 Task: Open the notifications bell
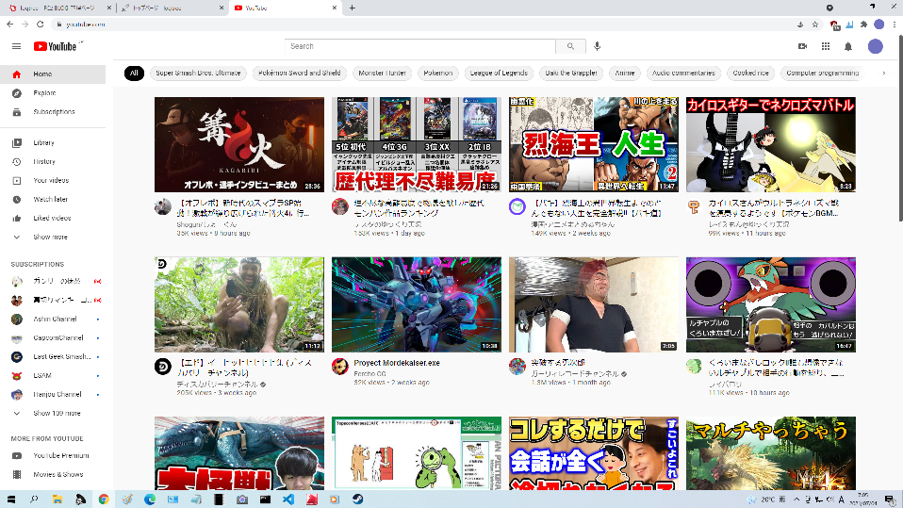click(847, 46)
